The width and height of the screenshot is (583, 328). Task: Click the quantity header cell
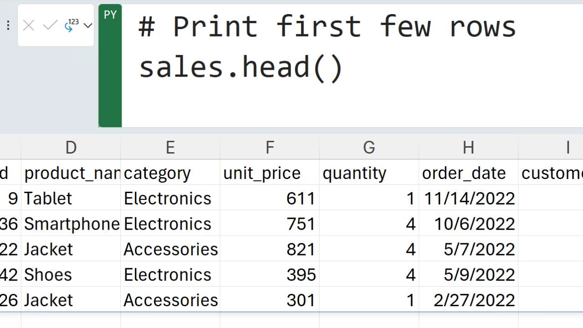point(369,173)
